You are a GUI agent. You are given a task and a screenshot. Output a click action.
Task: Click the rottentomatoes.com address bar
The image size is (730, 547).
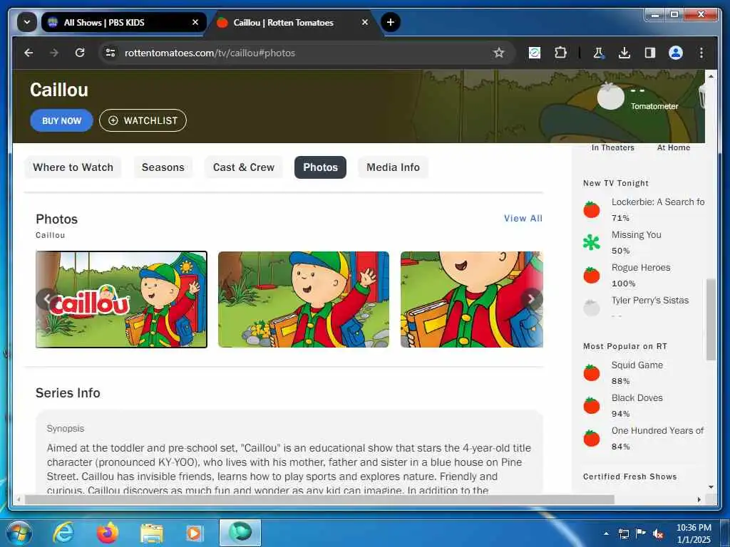pyautogui.click(x=307, y=53)
